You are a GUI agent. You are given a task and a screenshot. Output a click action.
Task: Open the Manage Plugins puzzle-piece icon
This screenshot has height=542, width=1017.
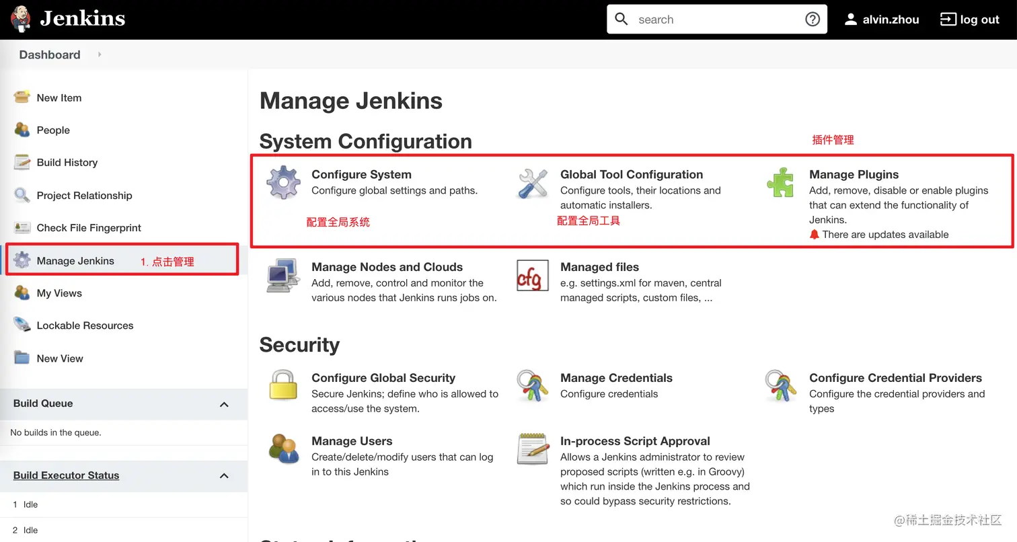click(780, 182)
